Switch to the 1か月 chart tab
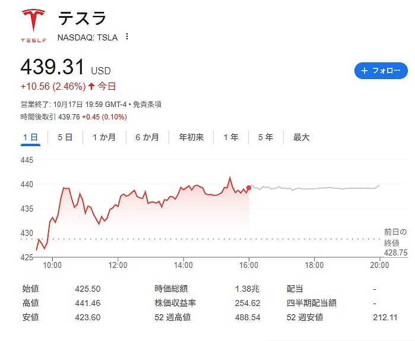Viewport: 415px width, 341px height. tap(104, 137)
